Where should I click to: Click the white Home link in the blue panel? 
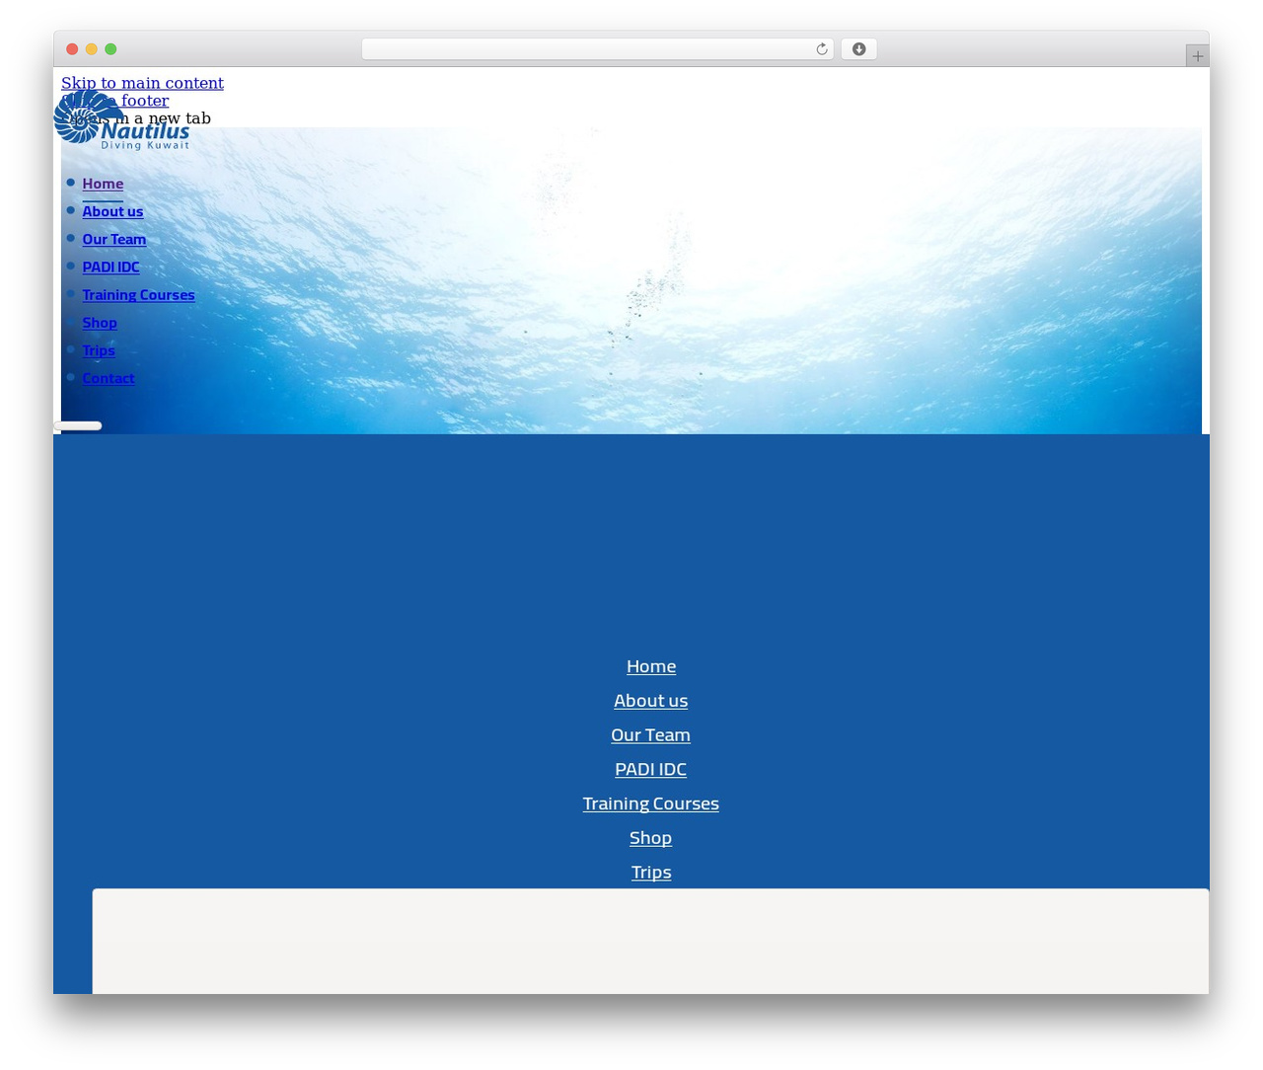point(651,666)
